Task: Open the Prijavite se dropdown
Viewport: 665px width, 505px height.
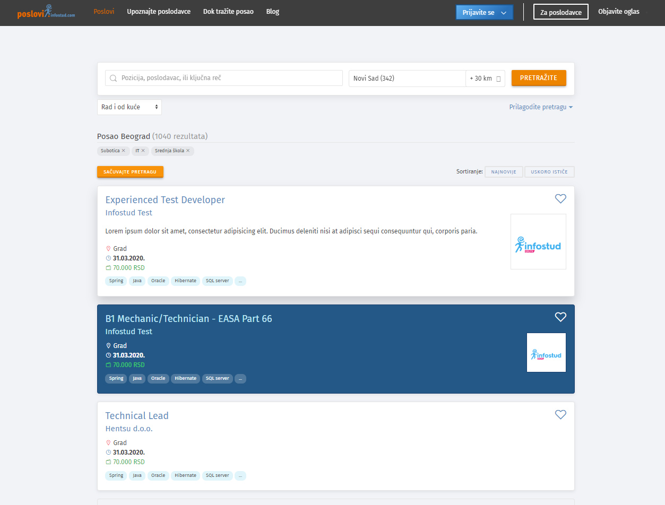Action: click(485, 12)
